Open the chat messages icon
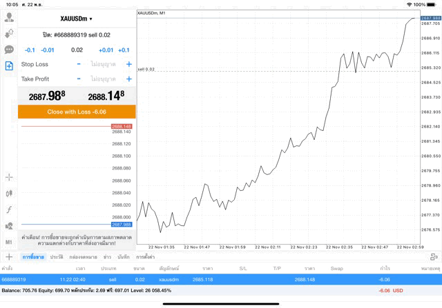 (9, 50)
